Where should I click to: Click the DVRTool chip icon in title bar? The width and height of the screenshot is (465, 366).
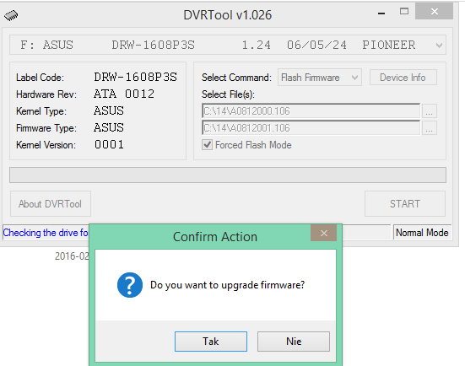(x=11, y=15)
